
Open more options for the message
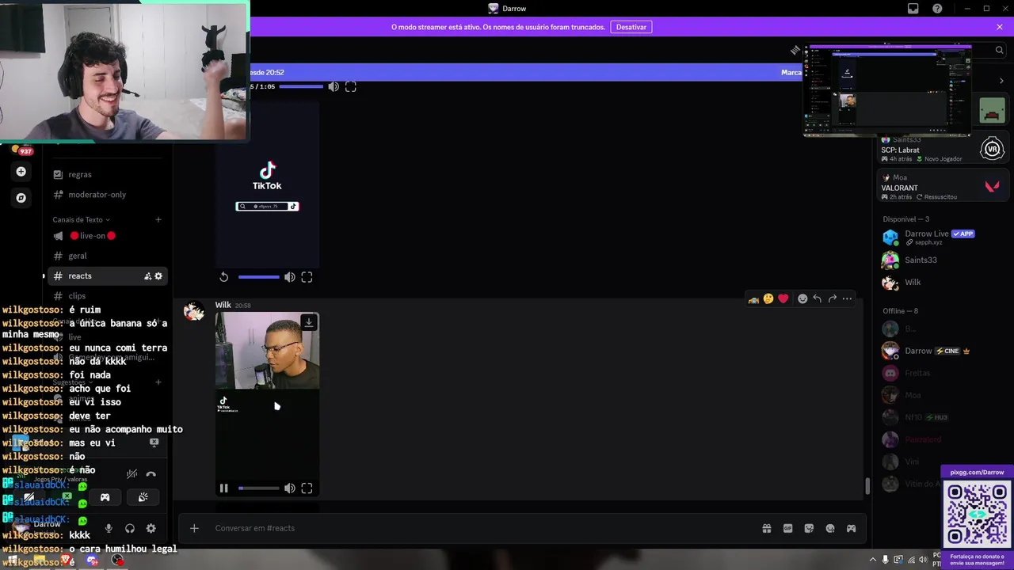pos(848,299)
